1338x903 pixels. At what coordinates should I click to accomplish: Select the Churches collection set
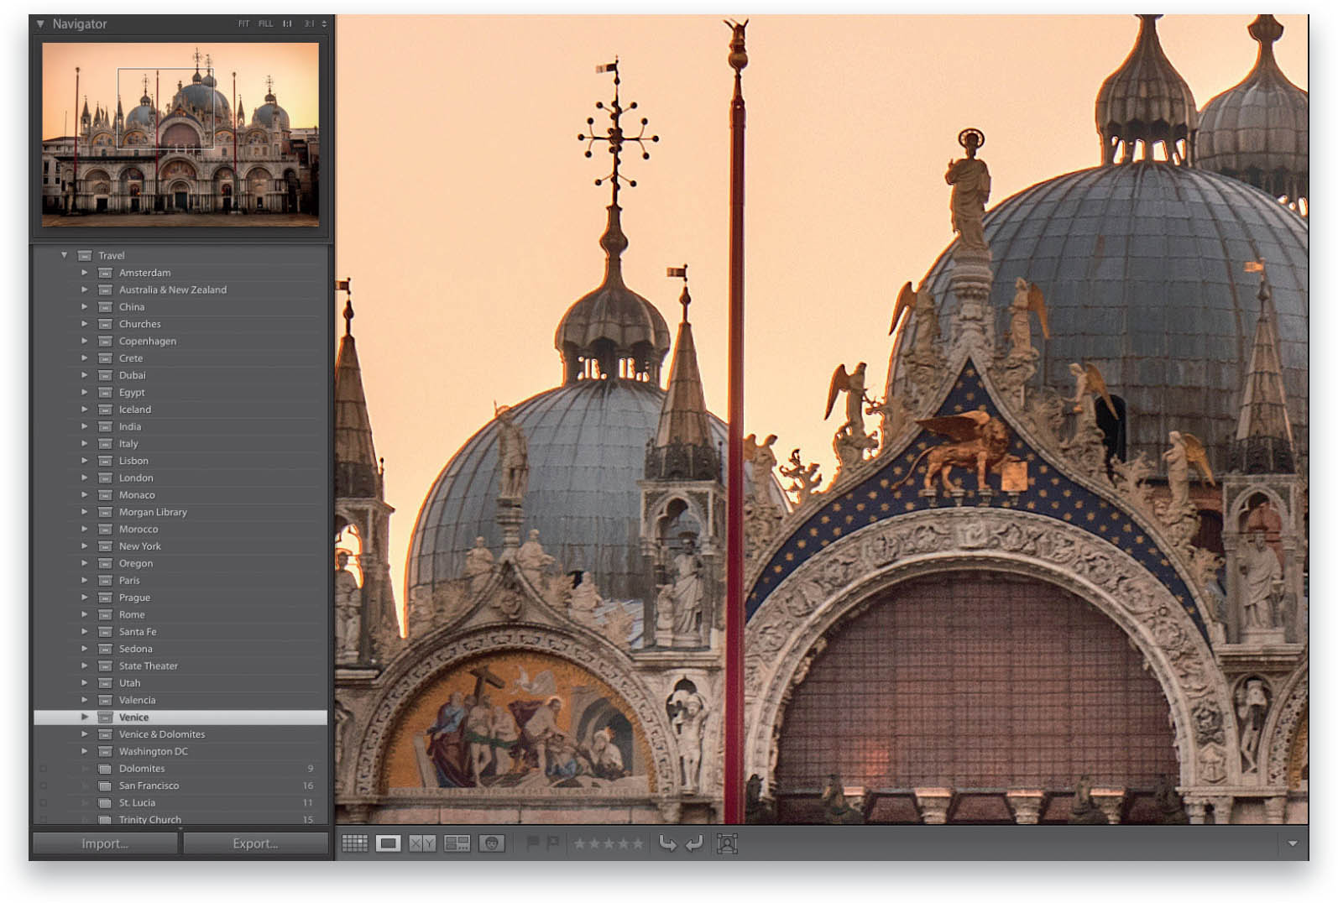click(x=180, y=324)
